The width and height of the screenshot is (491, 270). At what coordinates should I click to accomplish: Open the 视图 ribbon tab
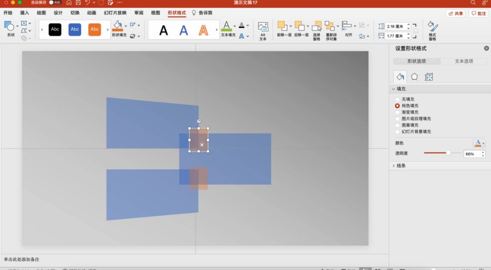155,13
